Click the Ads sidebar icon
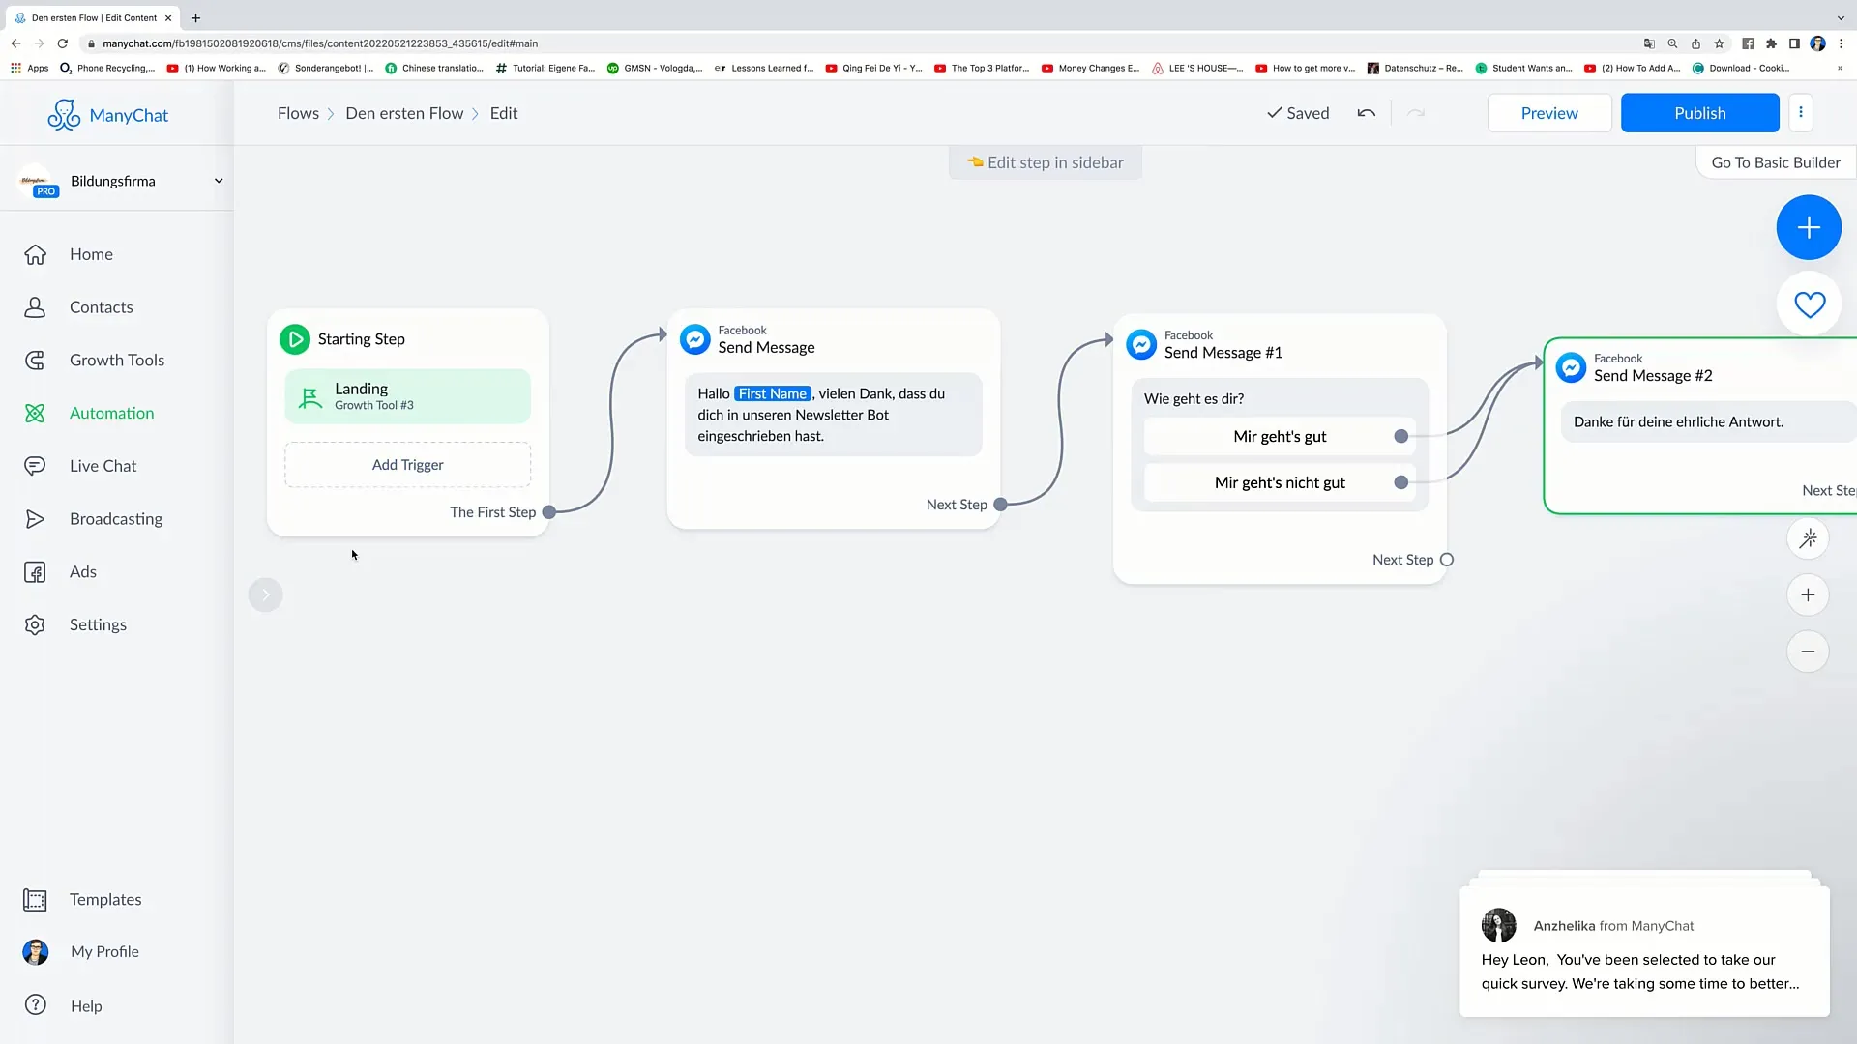1857x1044 pixels. (35, 569)
